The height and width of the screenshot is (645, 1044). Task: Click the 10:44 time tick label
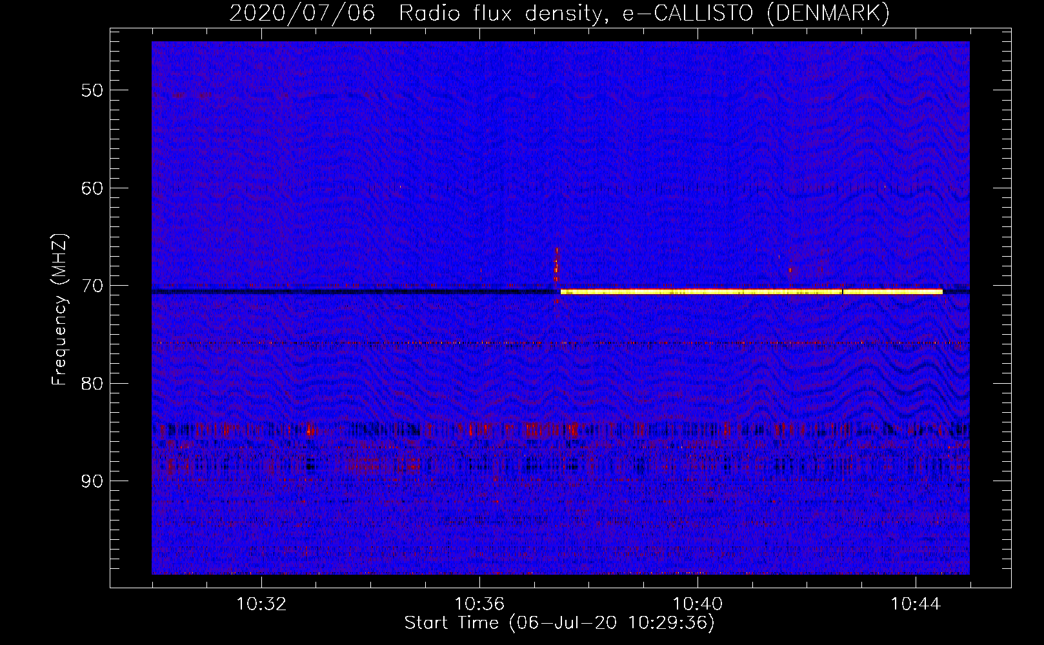[x=916, y=604]
